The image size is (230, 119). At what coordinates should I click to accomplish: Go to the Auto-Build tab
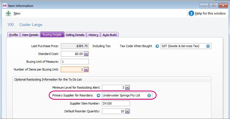pyautogui.click(x=110, y=35)
